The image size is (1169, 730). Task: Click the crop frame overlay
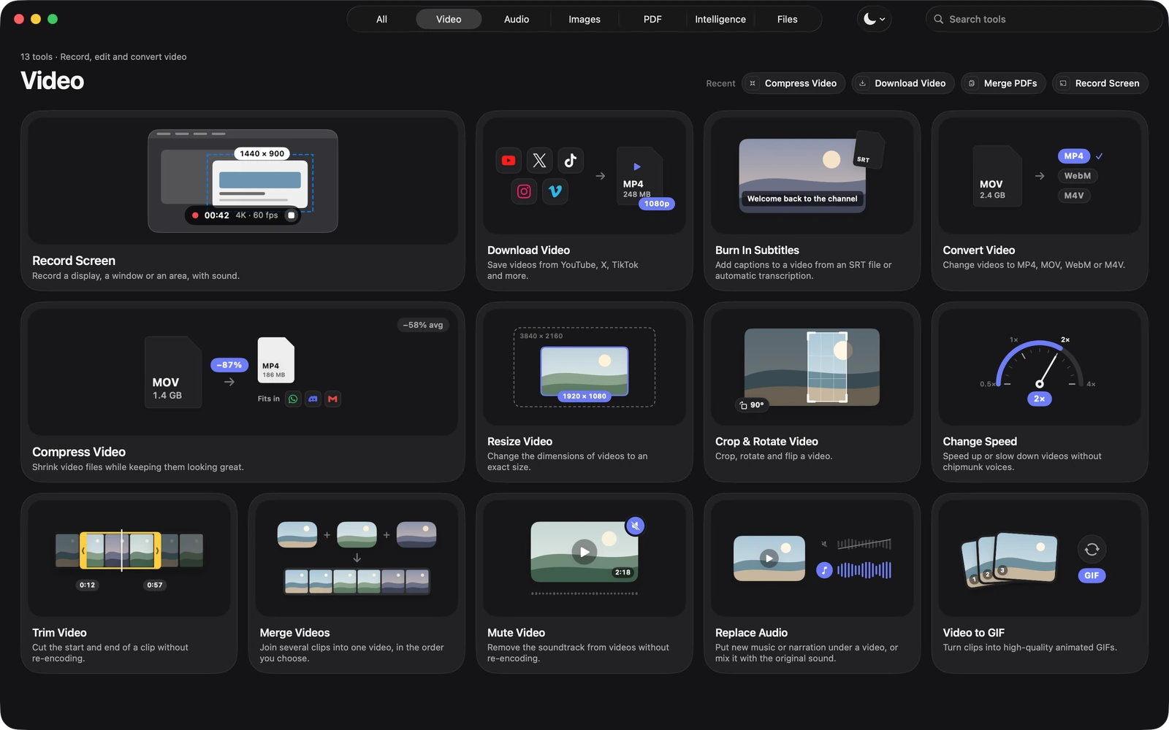click(x=827, y=367)
